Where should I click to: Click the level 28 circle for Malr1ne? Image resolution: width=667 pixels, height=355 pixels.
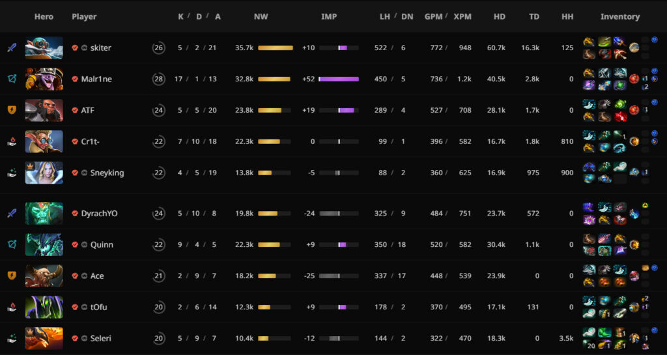158,79
